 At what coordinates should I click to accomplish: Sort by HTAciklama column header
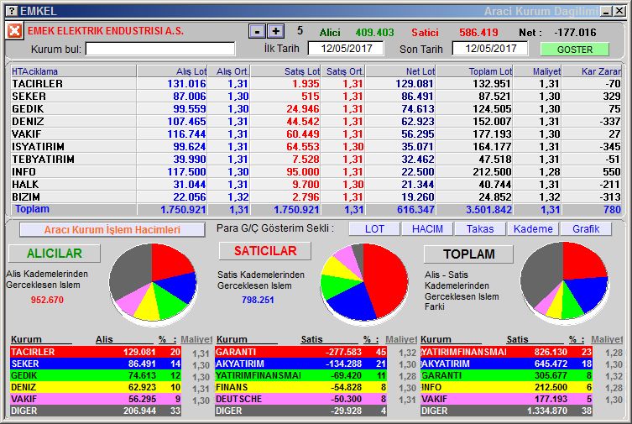click(x=73, y=71)
